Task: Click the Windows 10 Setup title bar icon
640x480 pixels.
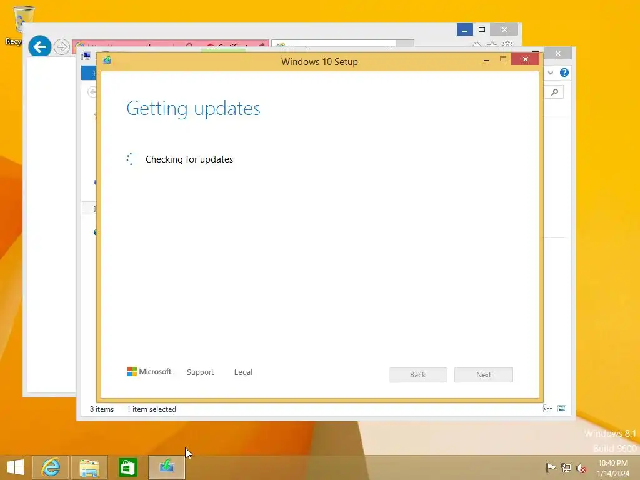Action: 107,61
